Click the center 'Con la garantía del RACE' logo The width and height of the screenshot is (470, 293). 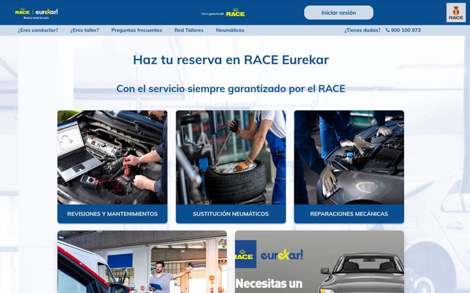223,13
